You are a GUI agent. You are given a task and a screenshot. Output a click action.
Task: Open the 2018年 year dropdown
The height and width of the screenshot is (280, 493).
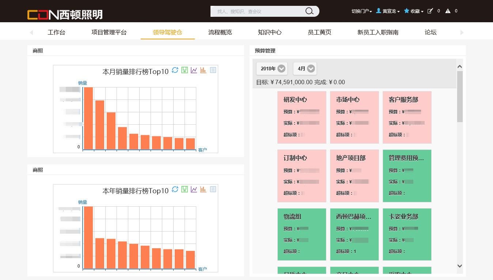(x=272, y=69)
